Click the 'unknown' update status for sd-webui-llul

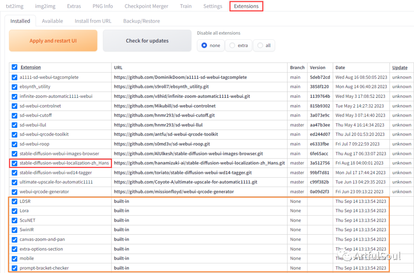[402, 125]
